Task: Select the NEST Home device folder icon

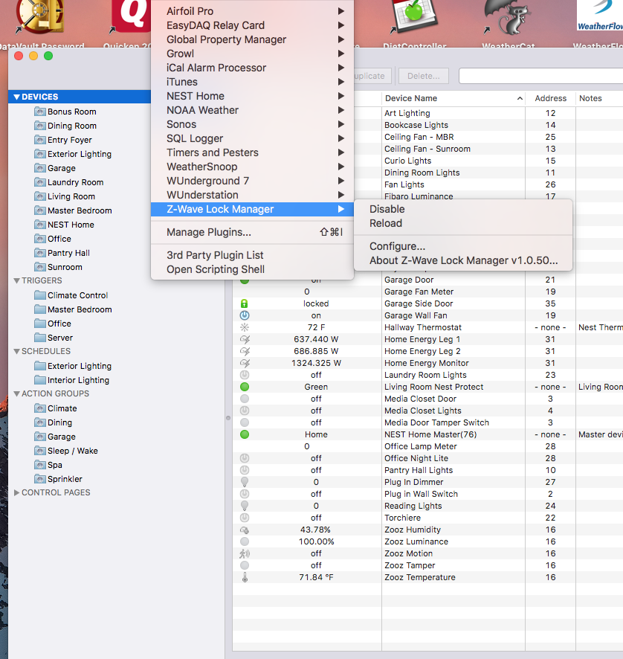Action: [40, 225]
